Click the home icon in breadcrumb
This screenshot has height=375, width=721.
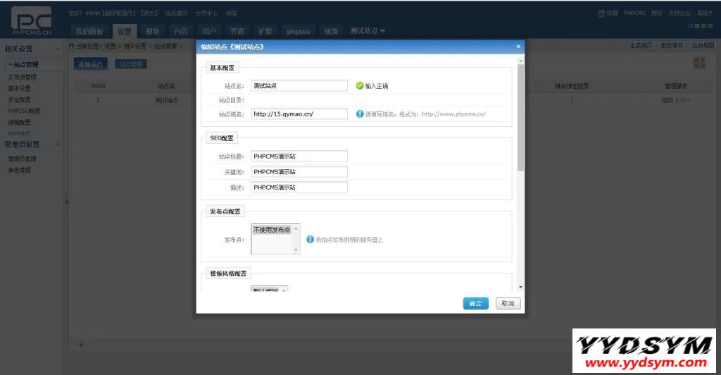72,46
